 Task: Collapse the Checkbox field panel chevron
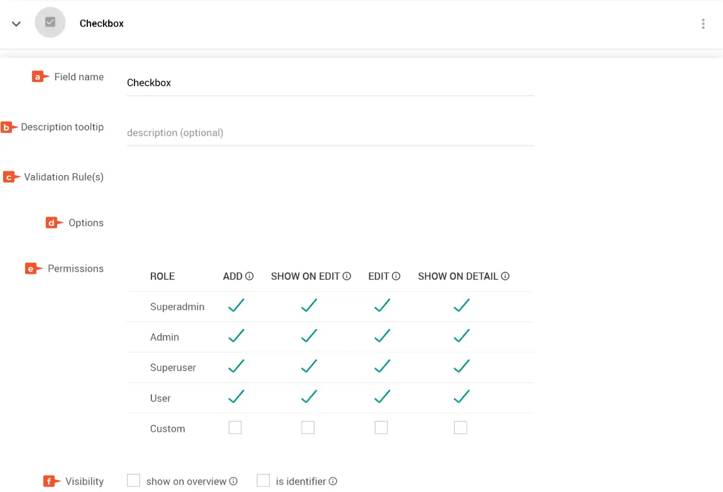pyautogui.click(x=16, y=24)
